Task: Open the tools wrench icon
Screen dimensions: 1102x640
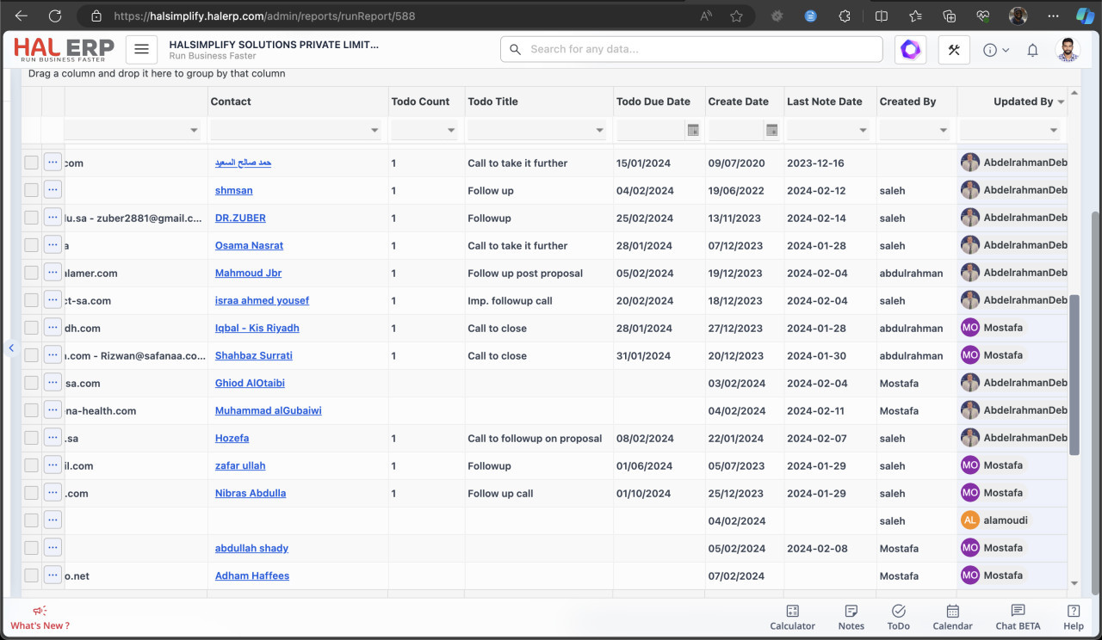Action: 954,50
